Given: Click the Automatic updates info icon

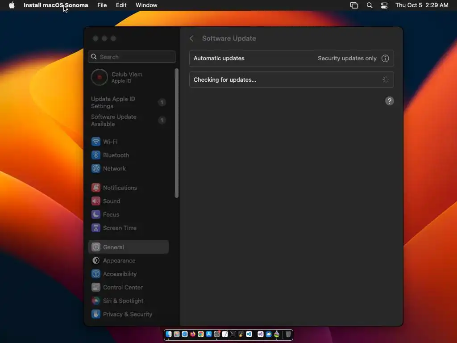Looking at the screenshot, I should click(x=385, y=59).
